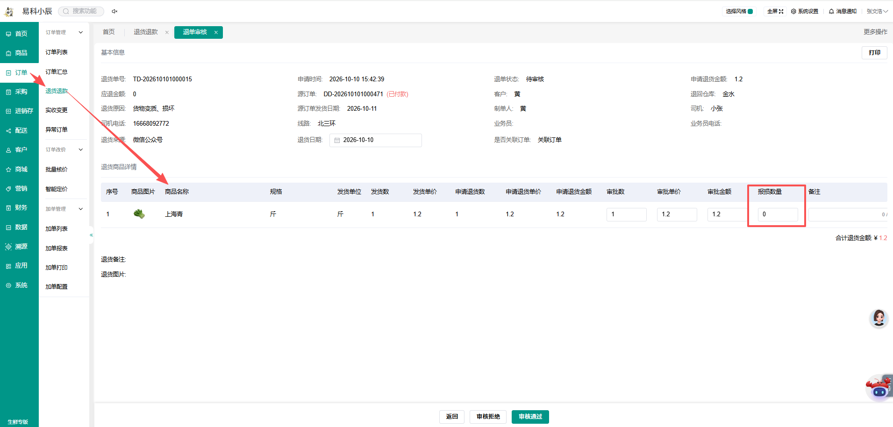This screenshot has width=893, height=427.
Task: Click the sound mute icon beside search
Action: coord(114,11)
